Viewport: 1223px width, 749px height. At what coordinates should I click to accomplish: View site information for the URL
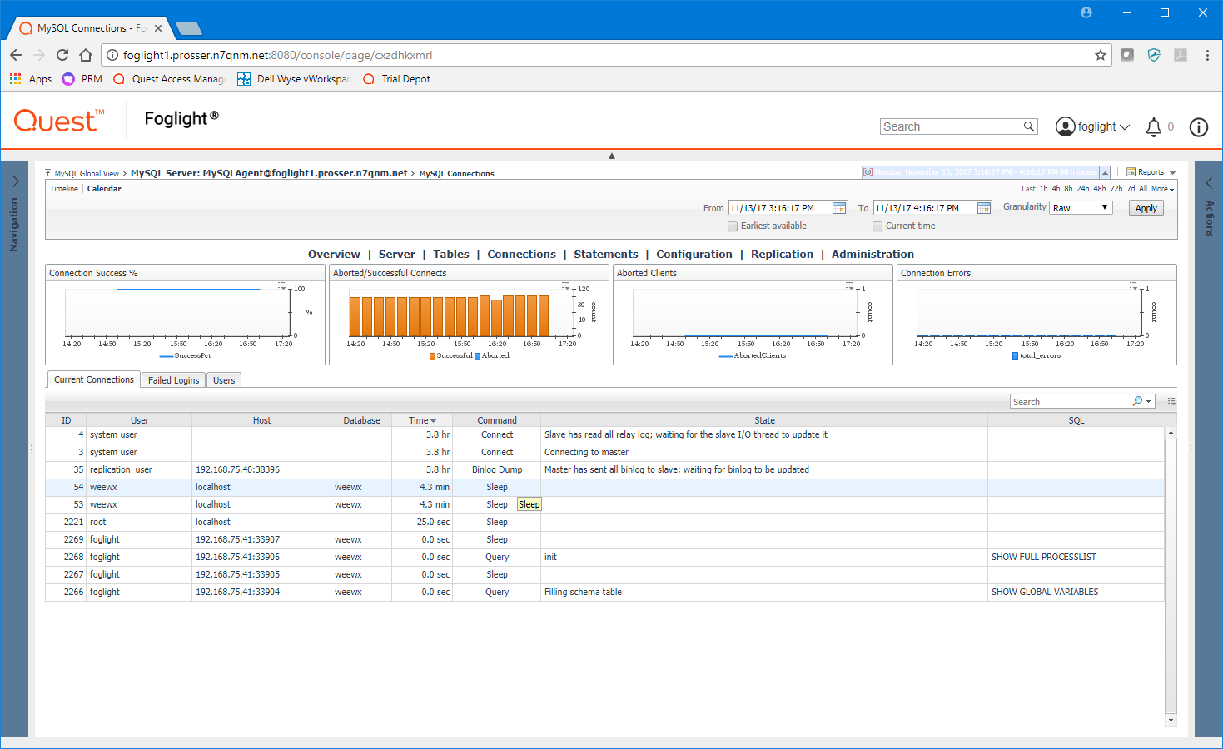(112, 55)
